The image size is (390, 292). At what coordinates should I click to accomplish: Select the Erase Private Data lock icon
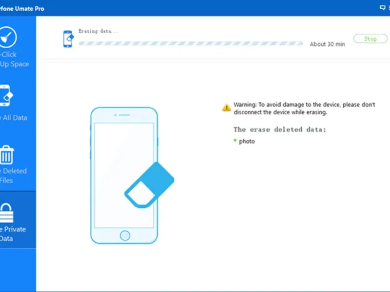click(x=7, y=213)
